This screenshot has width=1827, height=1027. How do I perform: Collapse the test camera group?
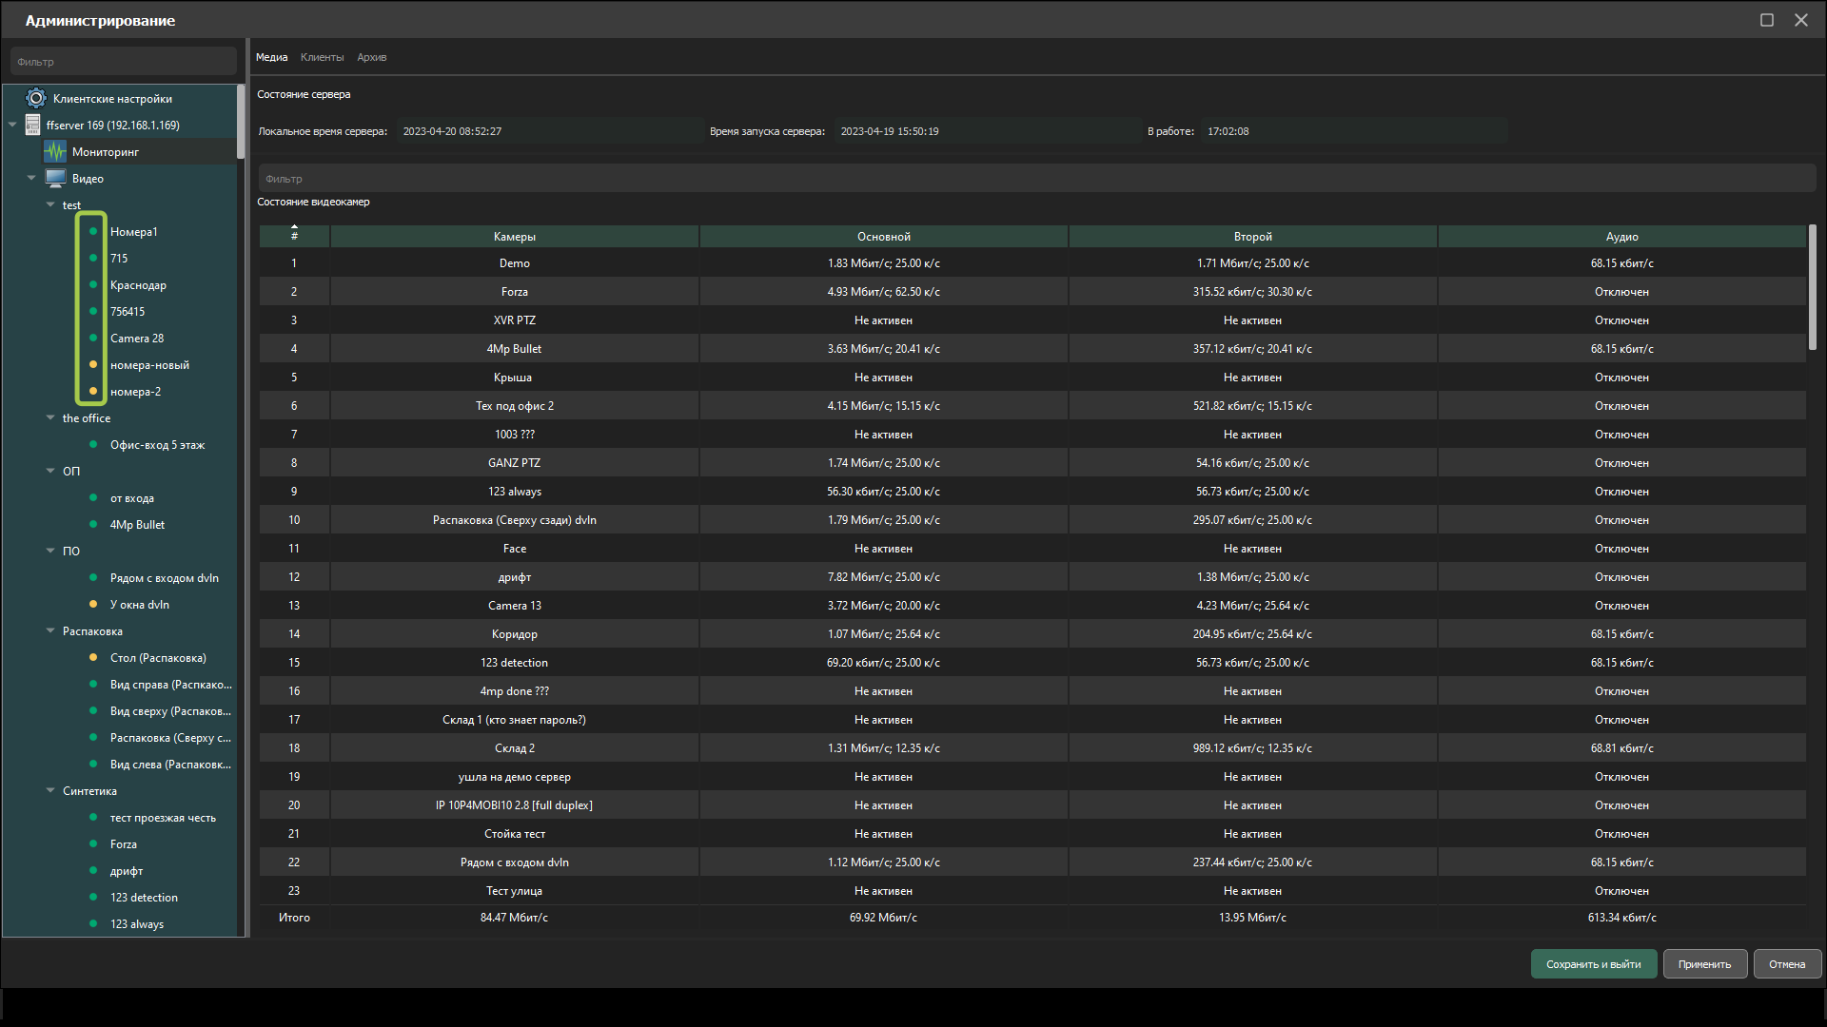pyautogui.click(x=50, y=204)
